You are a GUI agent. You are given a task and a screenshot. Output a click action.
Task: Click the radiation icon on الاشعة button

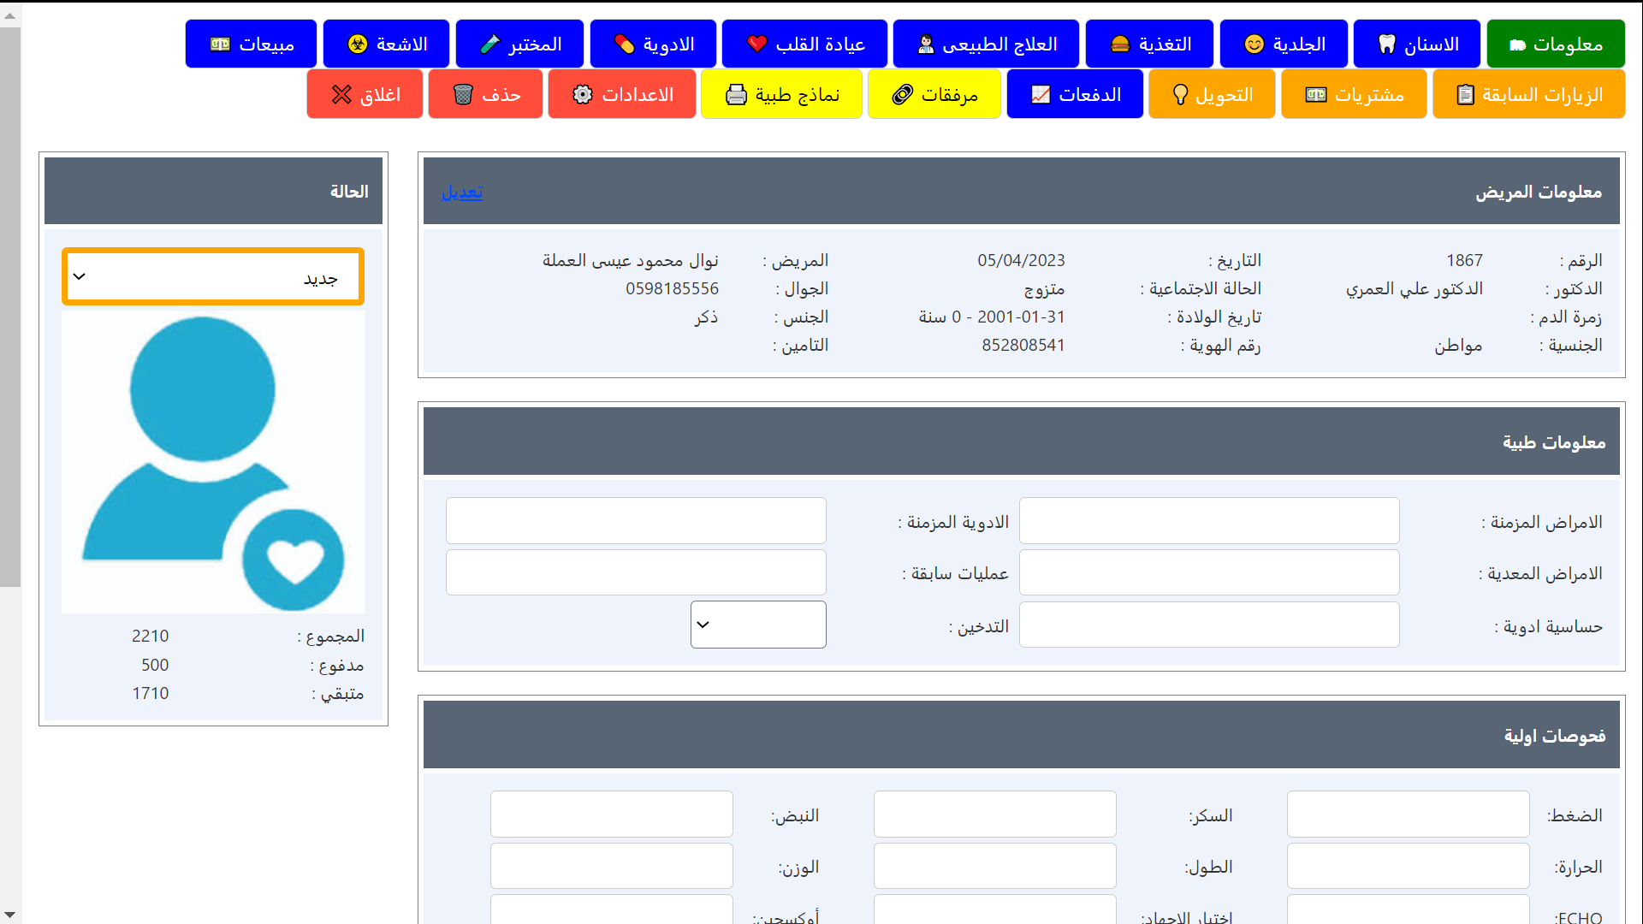(x=358, y=44)
